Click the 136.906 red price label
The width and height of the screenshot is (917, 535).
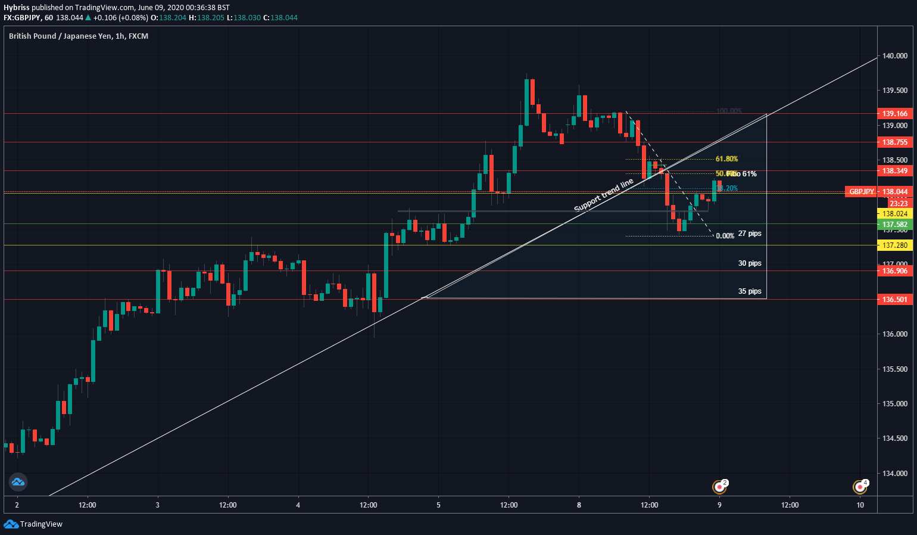click(x=895, y=270)
